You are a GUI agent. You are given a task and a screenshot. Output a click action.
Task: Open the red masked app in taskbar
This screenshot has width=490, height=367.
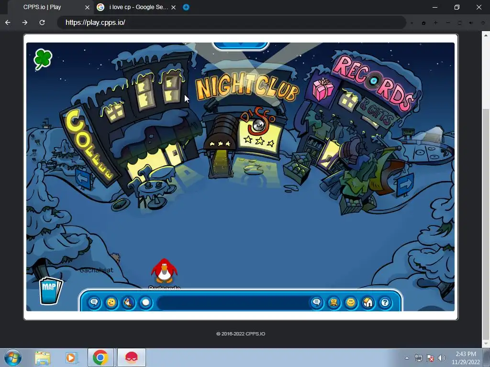pyautogui.click(x=132, y=357)
